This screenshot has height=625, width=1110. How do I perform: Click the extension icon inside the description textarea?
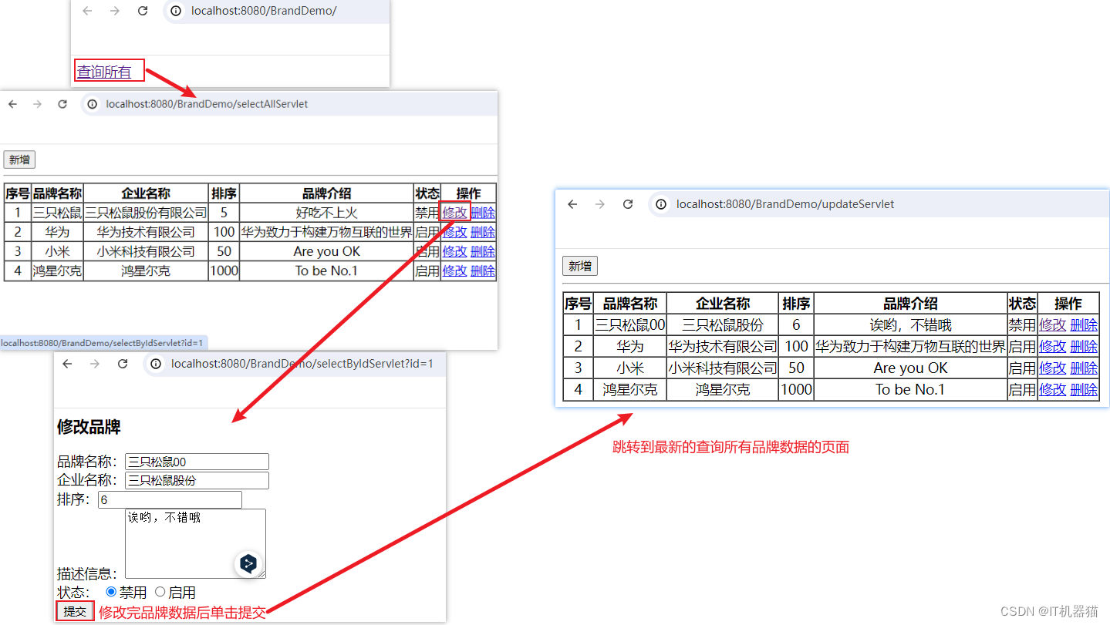point(248,564)
